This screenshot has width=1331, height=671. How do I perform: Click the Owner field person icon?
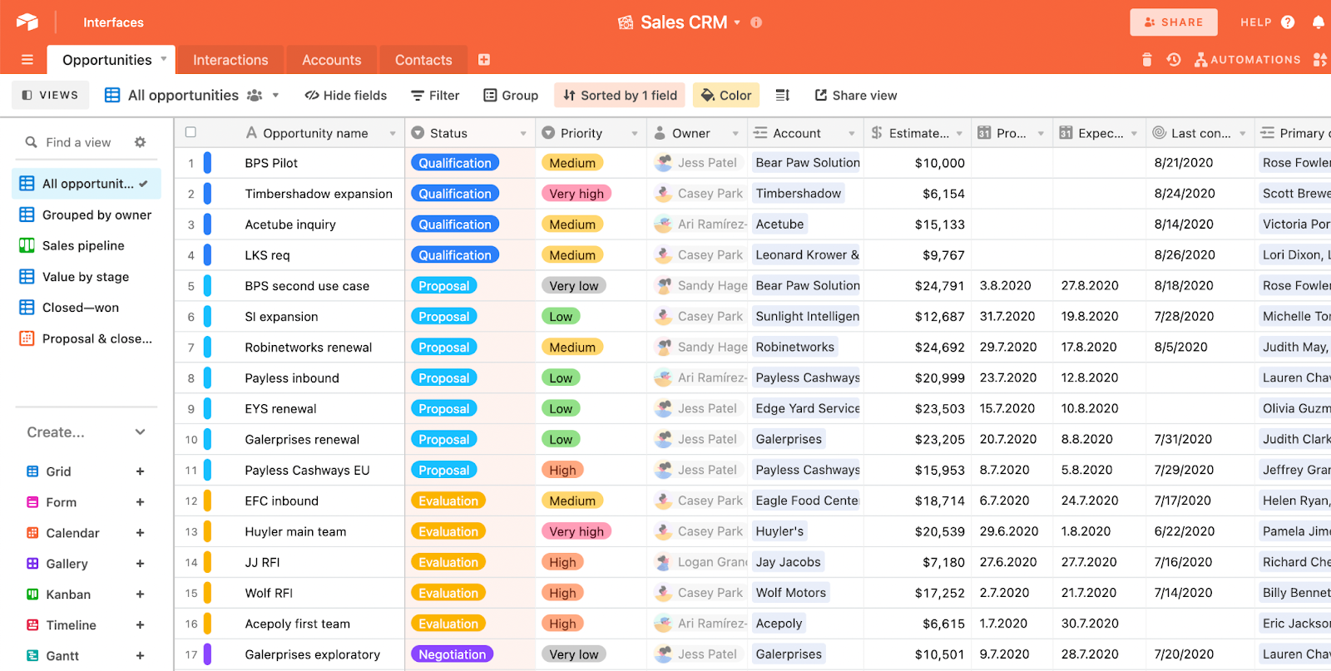tap(660, 133)
